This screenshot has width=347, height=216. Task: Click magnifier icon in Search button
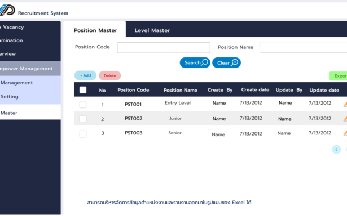[205, 62]
